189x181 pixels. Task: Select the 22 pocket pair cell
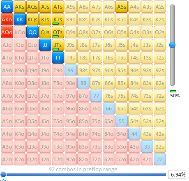[x=160, y=159]
